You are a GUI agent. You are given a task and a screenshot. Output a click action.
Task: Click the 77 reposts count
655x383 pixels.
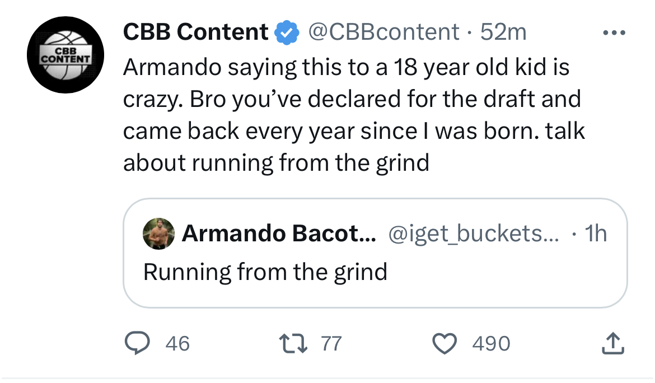tap(330, 343)
